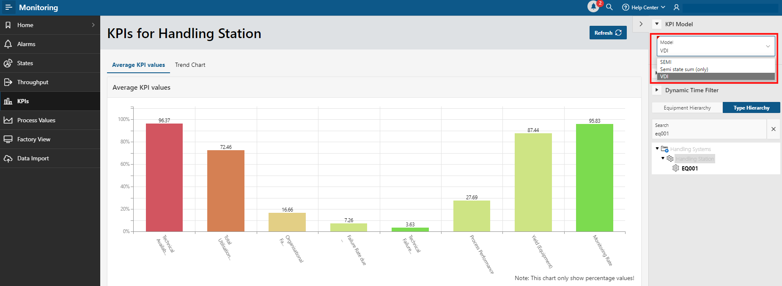
Task: Go to States in the sidebar
Action: [25, 63]
